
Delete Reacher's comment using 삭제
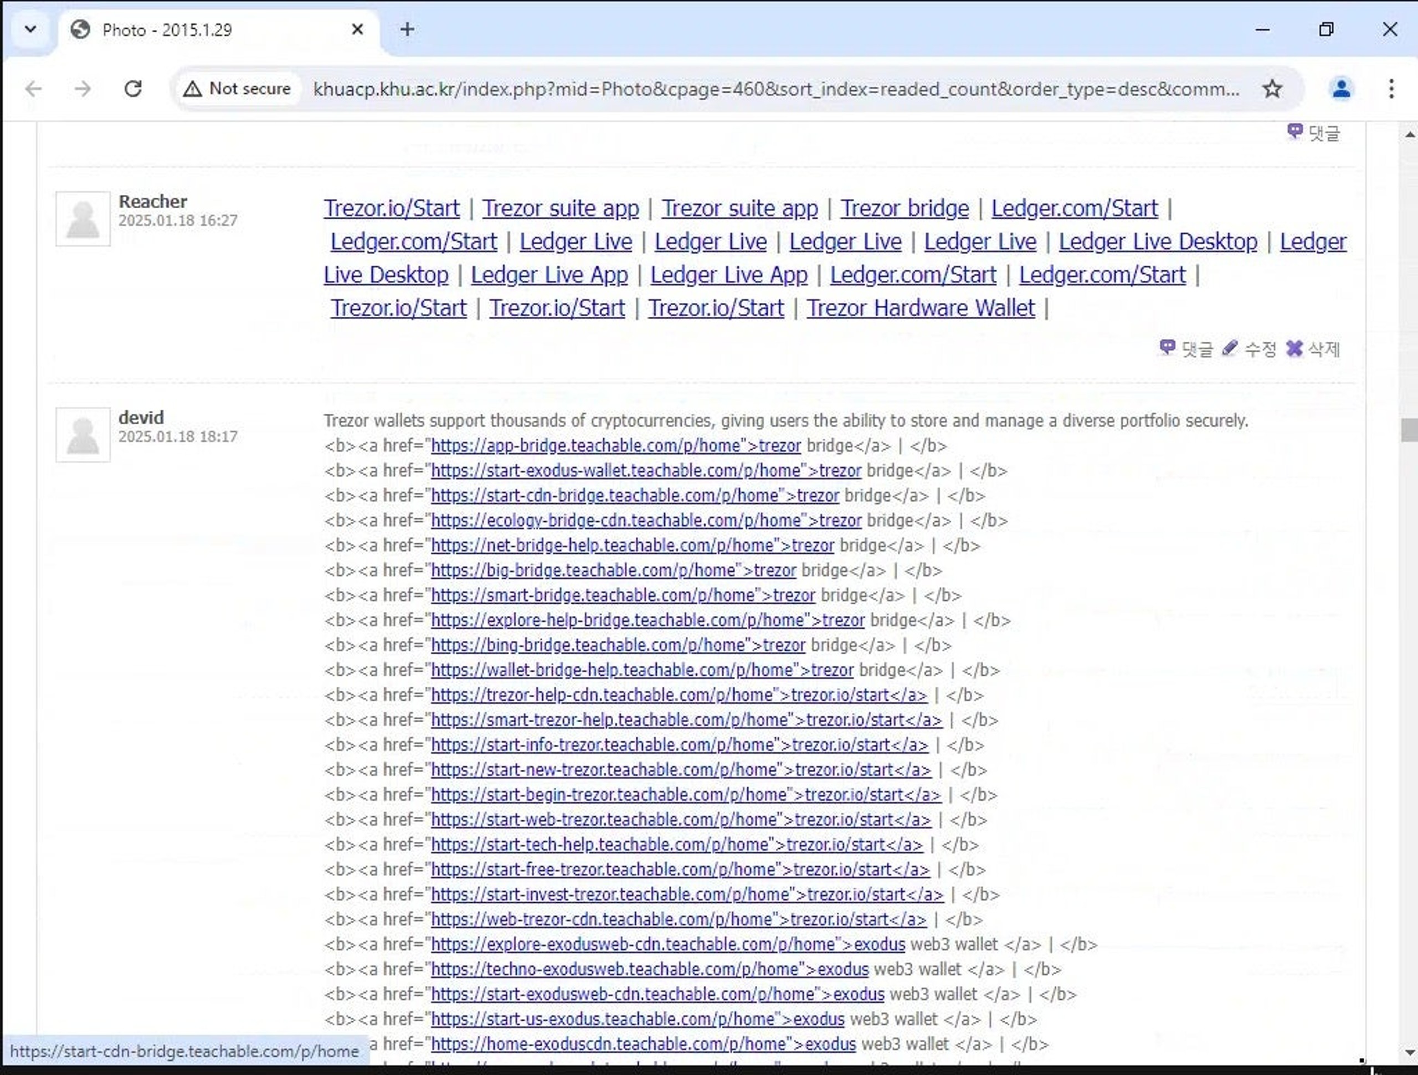coord(1313,349)
